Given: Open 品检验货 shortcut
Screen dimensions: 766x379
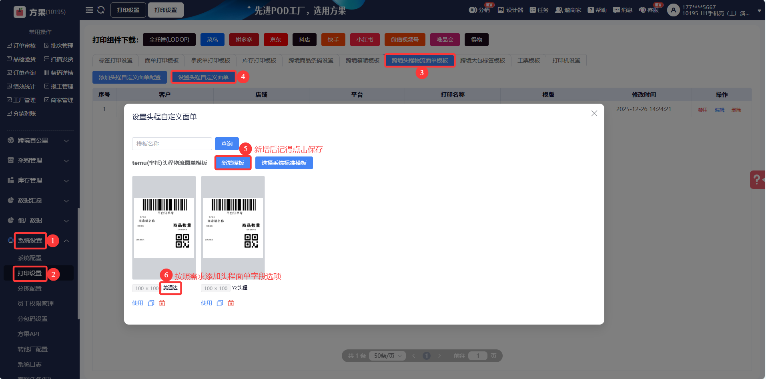Looking at the screenshot, I should [21, 59].
